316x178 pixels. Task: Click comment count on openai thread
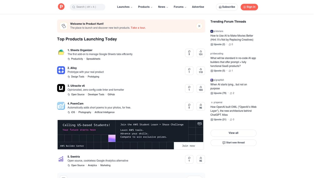pyautogui.click(x=232, y=119)
